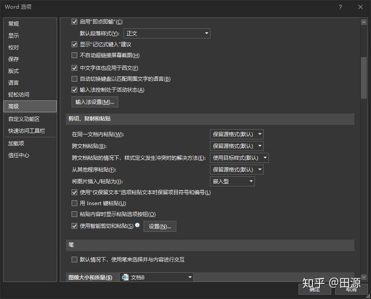
Task: Open the 在同一文档内粘贴 dropdown
Action: click(237, 134)
